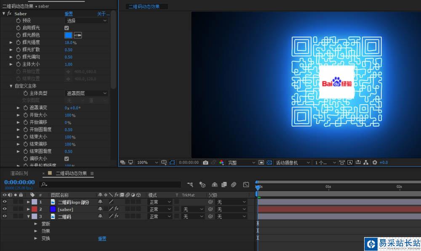Image resolution: width=421 pixels, height=251 pixels.
Task: Open the blue 辉光颜色 color swatch
Action: tap(68, 35)
